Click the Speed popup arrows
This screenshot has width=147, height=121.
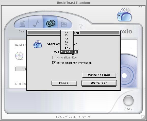click(75, 52)
